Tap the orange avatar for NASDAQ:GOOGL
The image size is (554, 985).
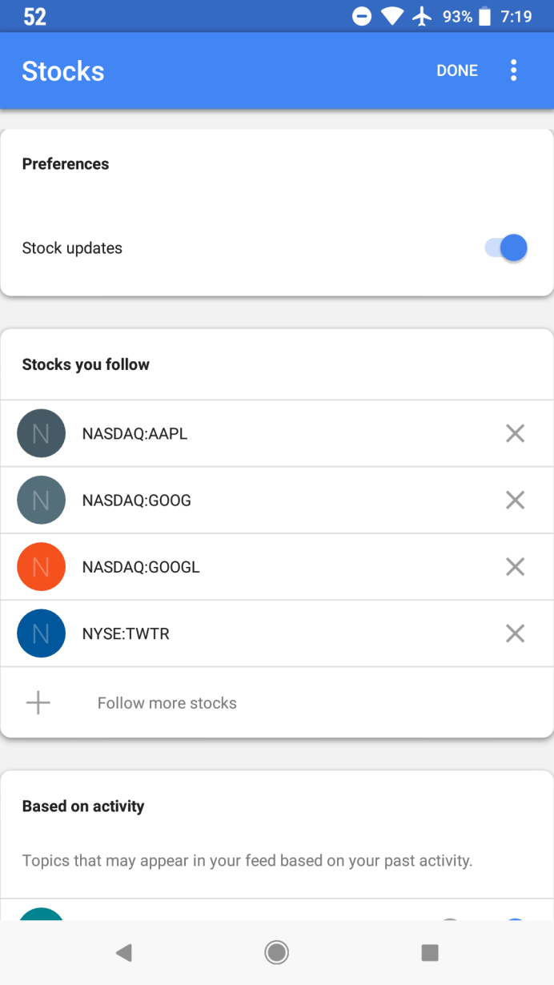click(x=41, y=567)
